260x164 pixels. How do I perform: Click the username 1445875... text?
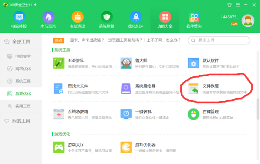(230, 17)
